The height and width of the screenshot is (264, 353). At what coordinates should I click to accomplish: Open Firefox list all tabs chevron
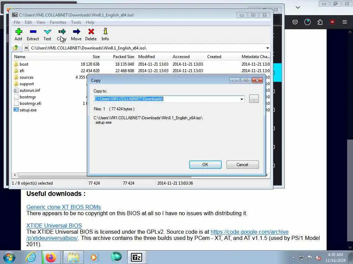point(298,8)
